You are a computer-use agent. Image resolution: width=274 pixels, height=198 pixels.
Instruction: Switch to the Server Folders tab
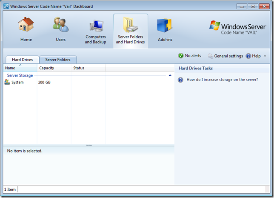coord(58,60)
